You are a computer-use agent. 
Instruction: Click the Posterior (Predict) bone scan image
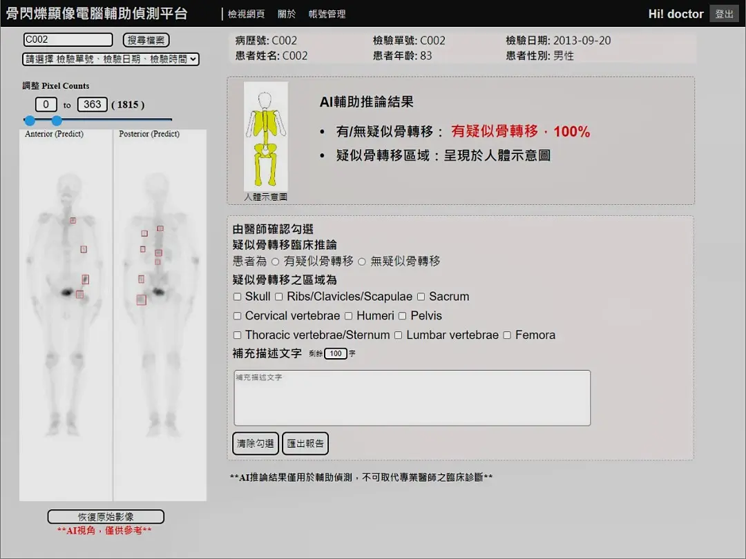coord(160,315)
